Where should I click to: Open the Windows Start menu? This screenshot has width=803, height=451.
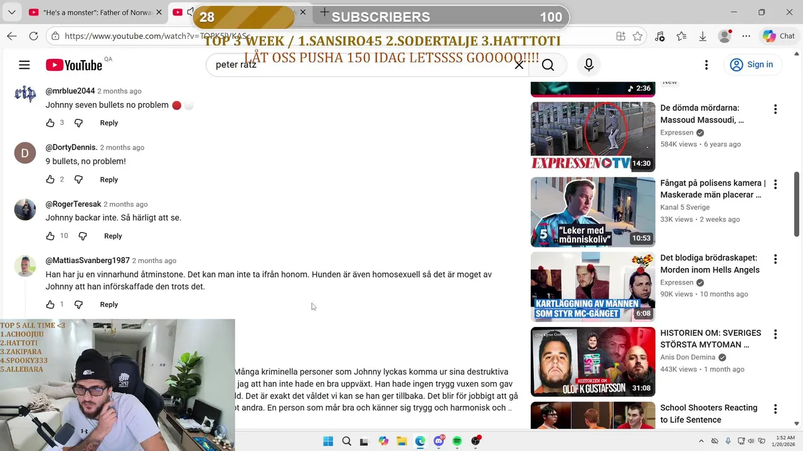pos(328,441)
